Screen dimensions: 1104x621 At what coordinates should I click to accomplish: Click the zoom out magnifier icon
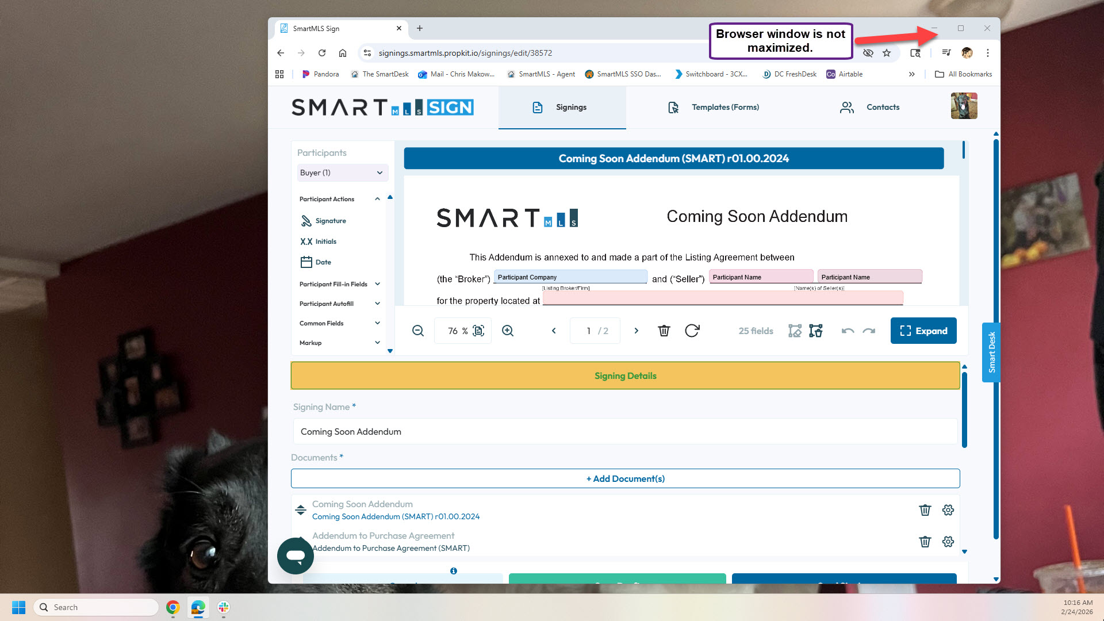tap(418, 331)
